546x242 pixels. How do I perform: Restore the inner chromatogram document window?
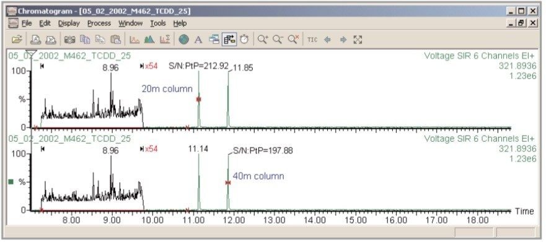[521, 23]
